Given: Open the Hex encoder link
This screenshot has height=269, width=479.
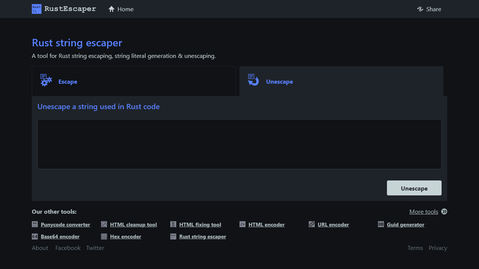Looking at the screenshot, I should point(125,236).
